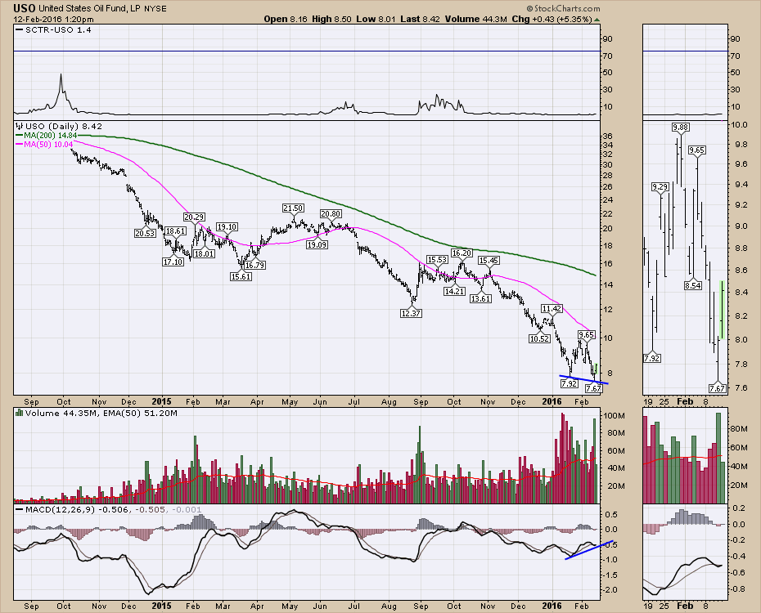
Task: Click the USO ticker symbol title
Action: coord(25,8)
